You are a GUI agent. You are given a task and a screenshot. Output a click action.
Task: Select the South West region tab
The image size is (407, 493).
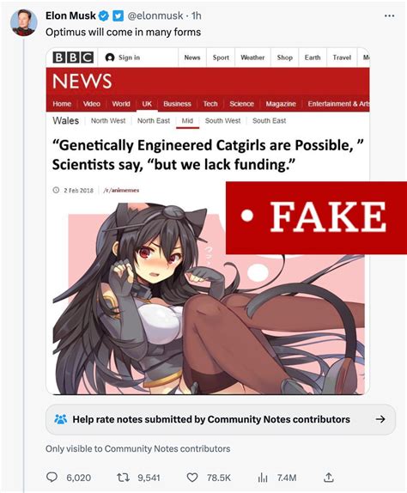coord(223,121)
